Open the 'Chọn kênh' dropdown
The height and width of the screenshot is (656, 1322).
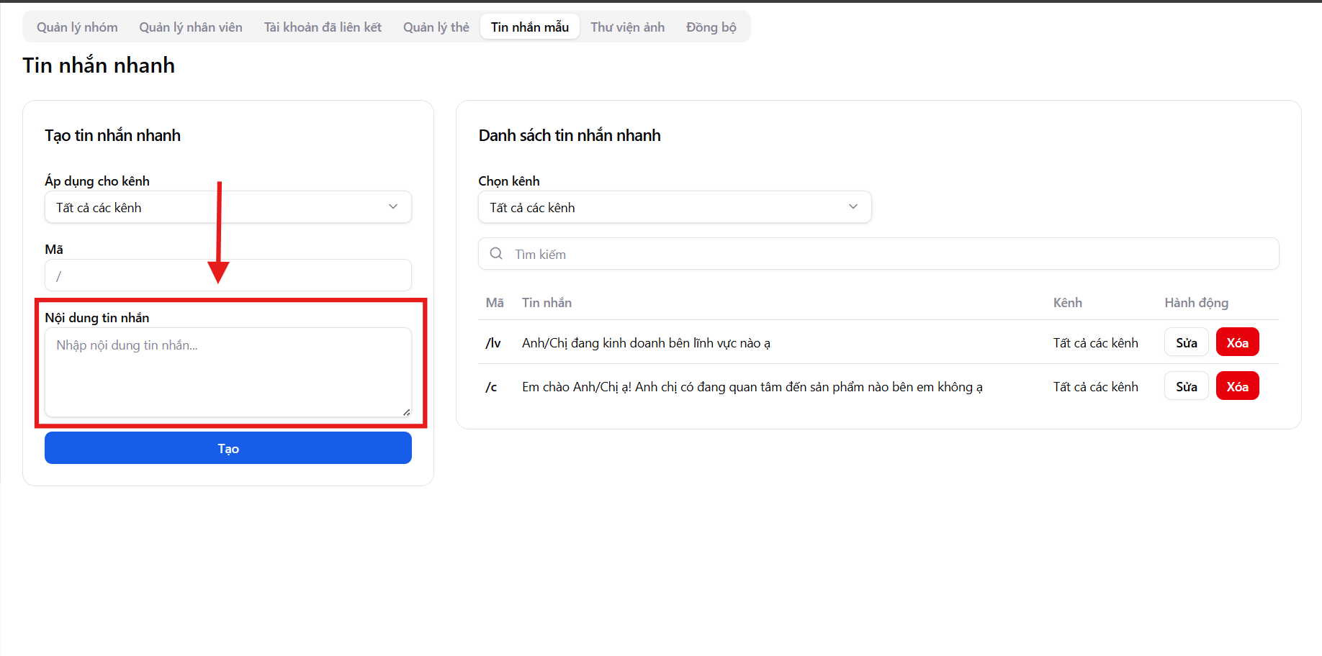click(x=674, y=207)
